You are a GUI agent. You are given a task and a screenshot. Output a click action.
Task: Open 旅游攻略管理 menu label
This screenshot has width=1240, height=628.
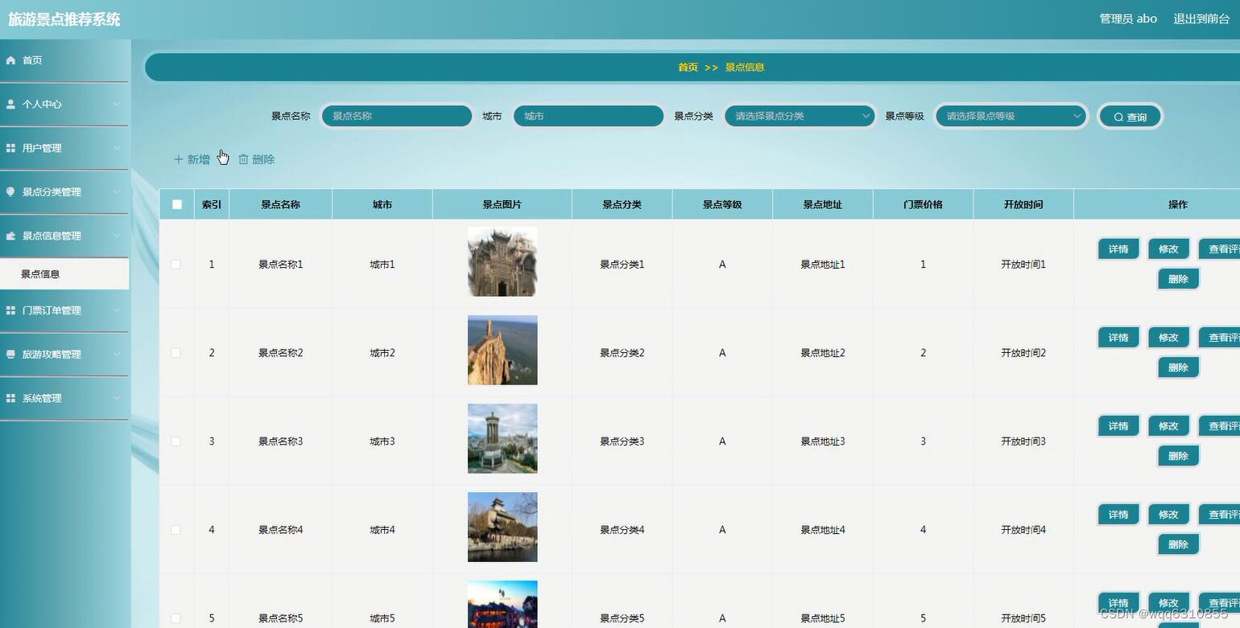point(52,354)
